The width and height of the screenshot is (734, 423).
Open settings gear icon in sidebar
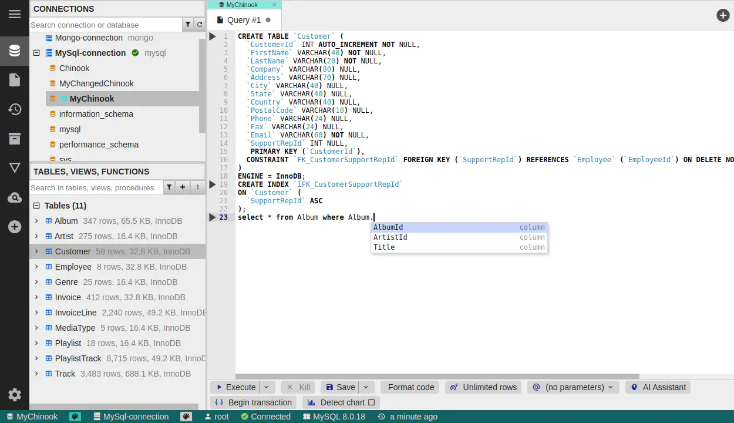tap(15, 395)
